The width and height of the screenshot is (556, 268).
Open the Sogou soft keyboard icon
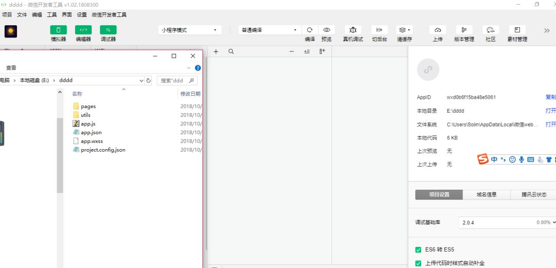pos(531,159)
